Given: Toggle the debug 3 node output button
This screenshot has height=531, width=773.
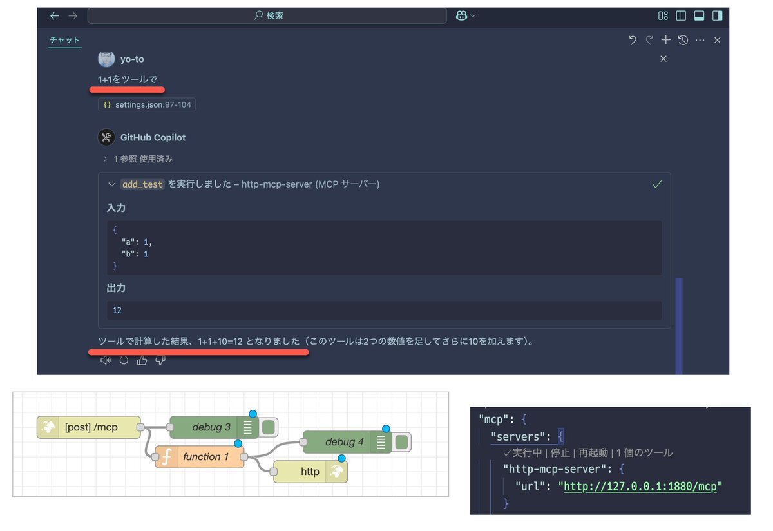Looking at the screenshot, I should [269, 427].
